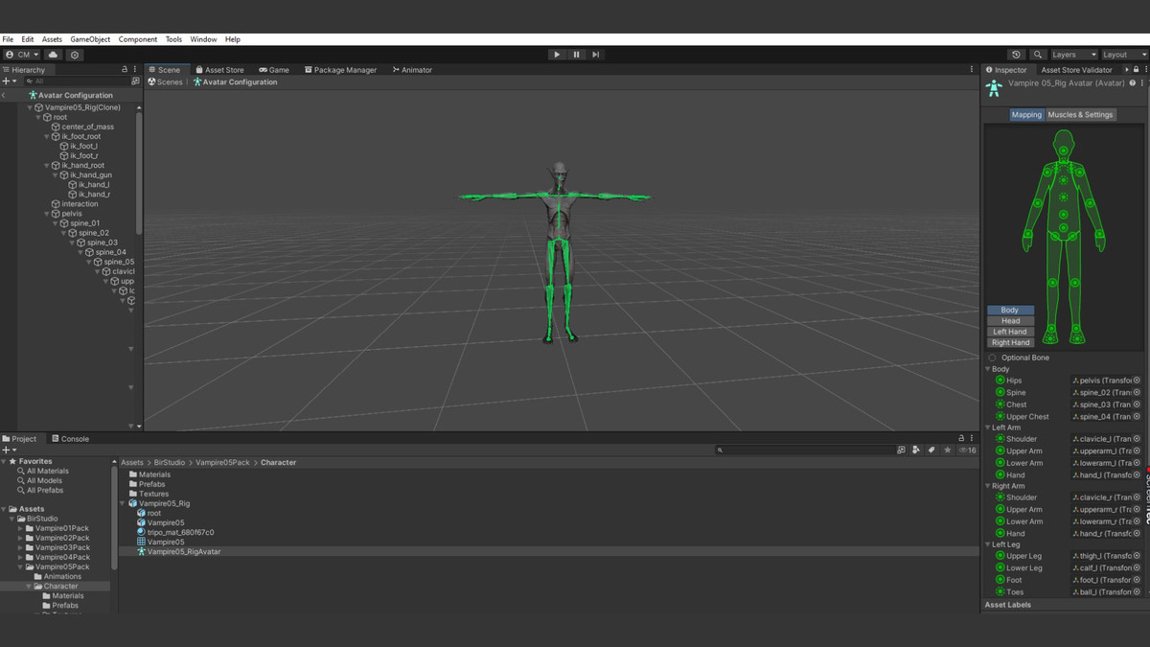Click the Pause button
The height and width of the screenshot is (647, 1150).
(576, 55)
